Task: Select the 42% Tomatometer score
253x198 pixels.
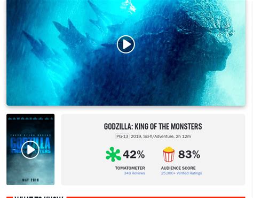Action: click(134, 154)
